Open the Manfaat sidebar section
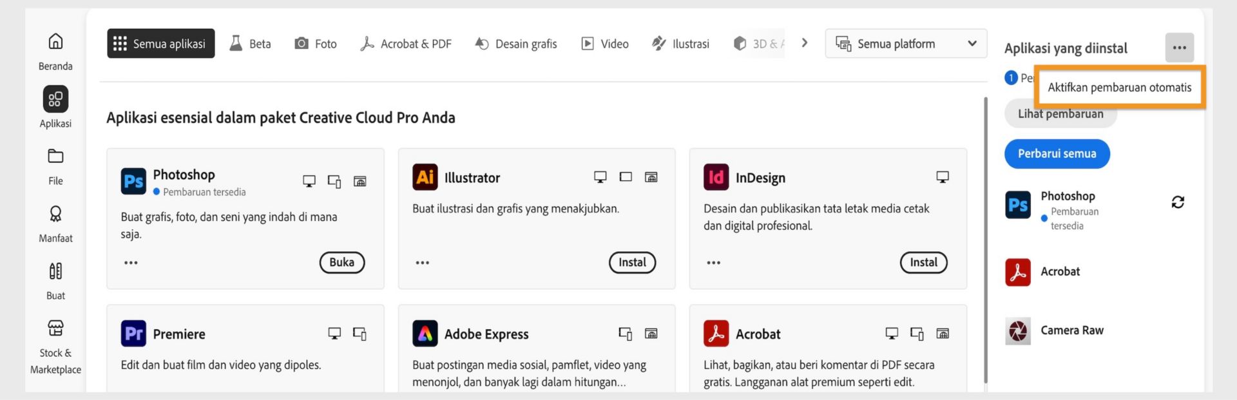1237x400 pixels. (x=55, y=224)
